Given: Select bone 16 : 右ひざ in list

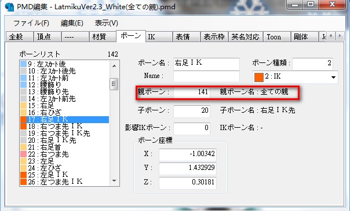Looking at the screenshot, I should [x=65, y=112].
